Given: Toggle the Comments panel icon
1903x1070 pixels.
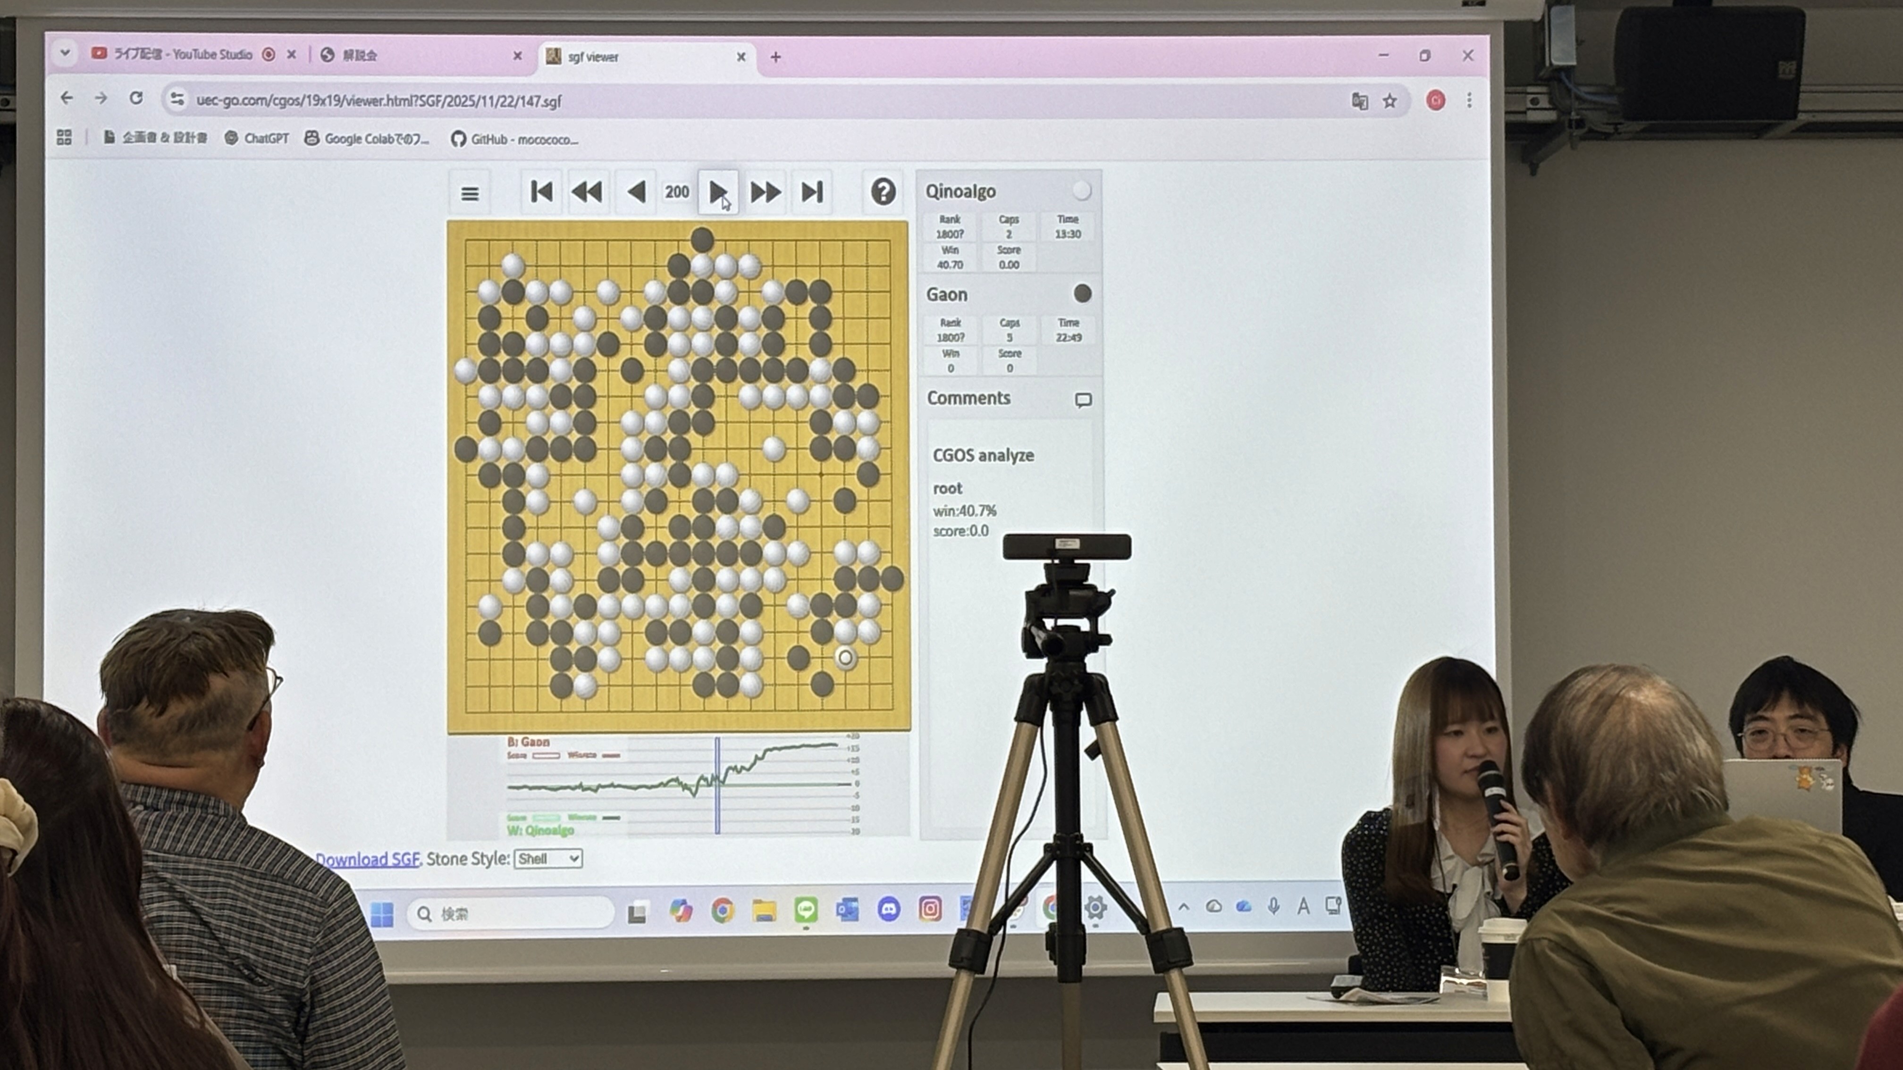Looking at the screenshot, I should [x=1083, y=400].
